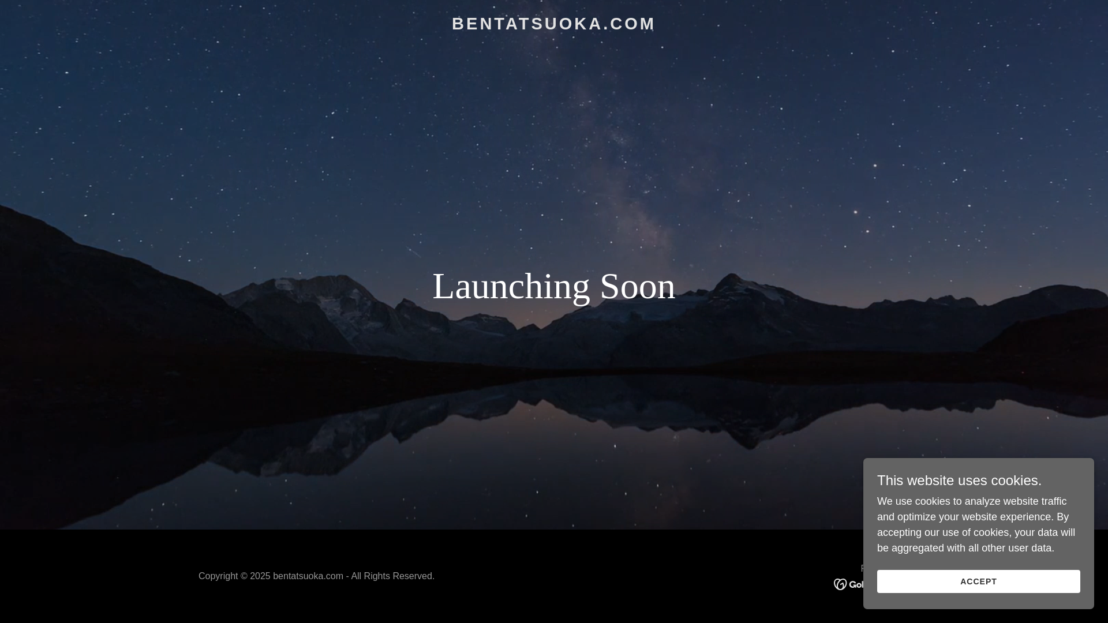Click the Launching Soon heading
Screen dimensions: 1108x623
(553, 286)
